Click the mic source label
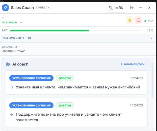The image size is (157, 131). (x=150, y=21)
